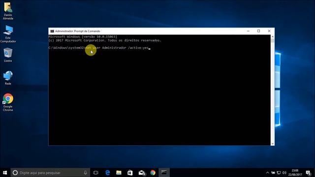The height and width of the screenshot is (177, 315).
Task: Minimize the Command Prompt window
Action: coord(248,31)
